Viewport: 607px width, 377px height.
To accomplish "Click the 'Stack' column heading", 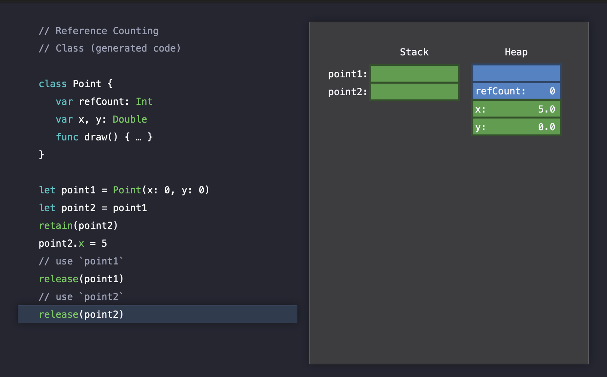I will (414, 52).
